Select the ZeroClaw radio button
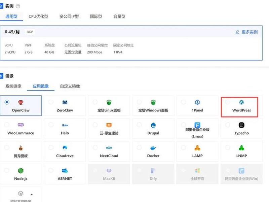Screen dimensions: 269x202 tap(51, 102)
